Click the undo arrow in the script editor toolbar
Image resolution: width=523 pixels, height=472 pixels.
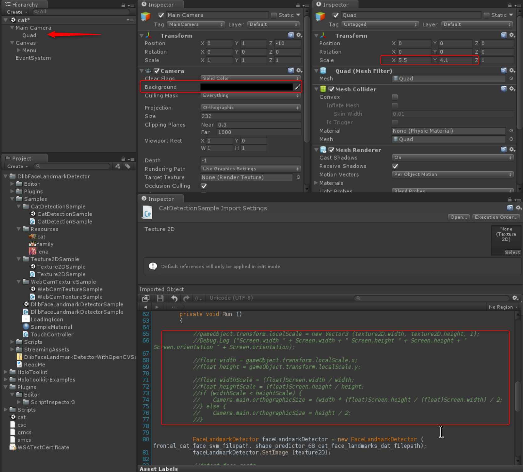(x=175, y=298)
